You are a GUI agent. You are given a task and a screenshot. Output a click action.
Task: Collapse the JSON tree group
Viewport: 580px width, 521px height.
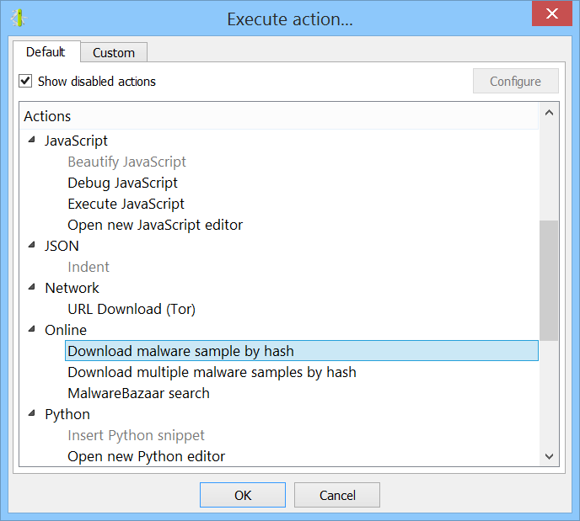[x=32, y=245]
